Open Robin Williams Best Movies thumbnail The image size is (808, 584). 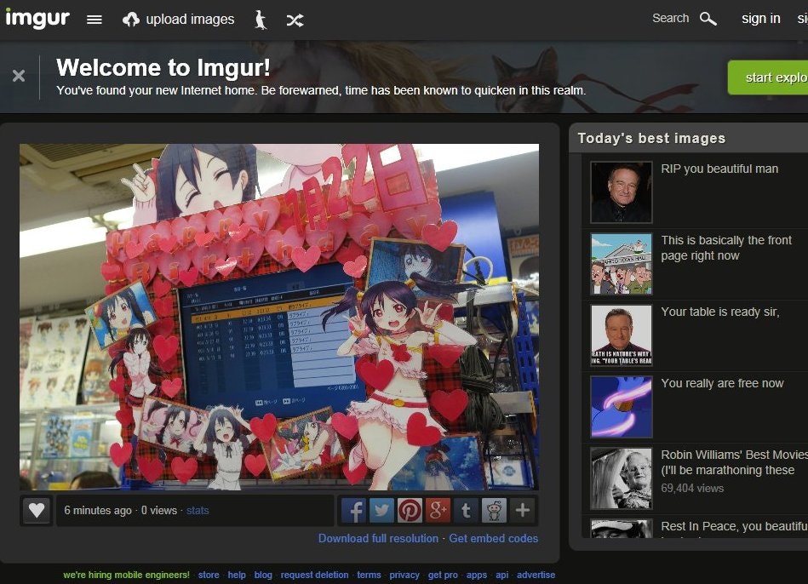(x=622, y=478)
